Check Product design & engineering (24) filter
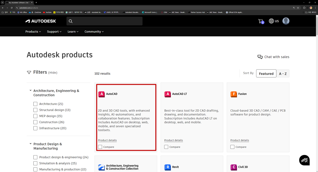Viewport: 318px width, 172px height. [x=35, y=157]
